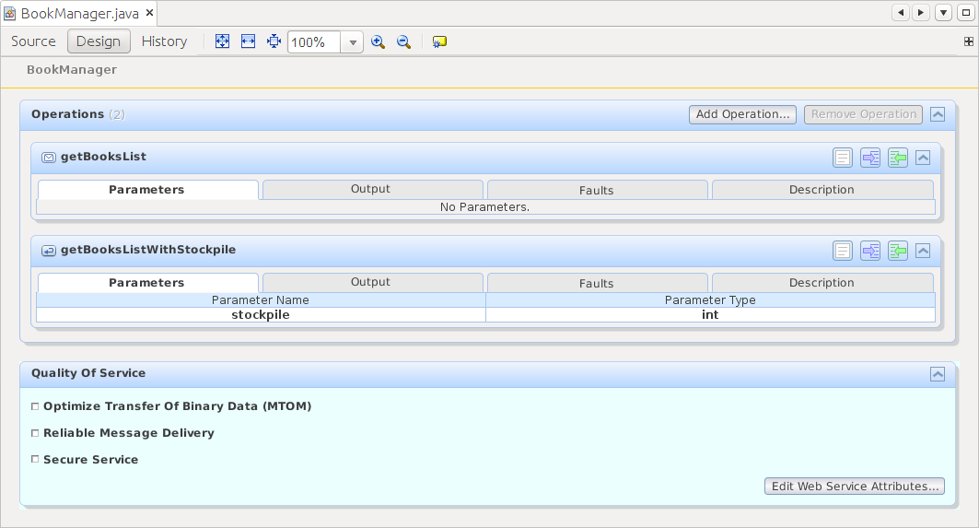Click the white page icon for getBooksList

tap(843, 158)
